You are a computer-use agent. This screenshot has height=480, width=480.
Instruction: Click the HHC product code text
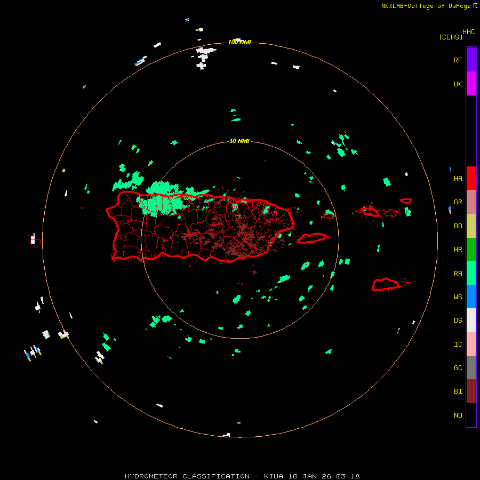point(468,32)
